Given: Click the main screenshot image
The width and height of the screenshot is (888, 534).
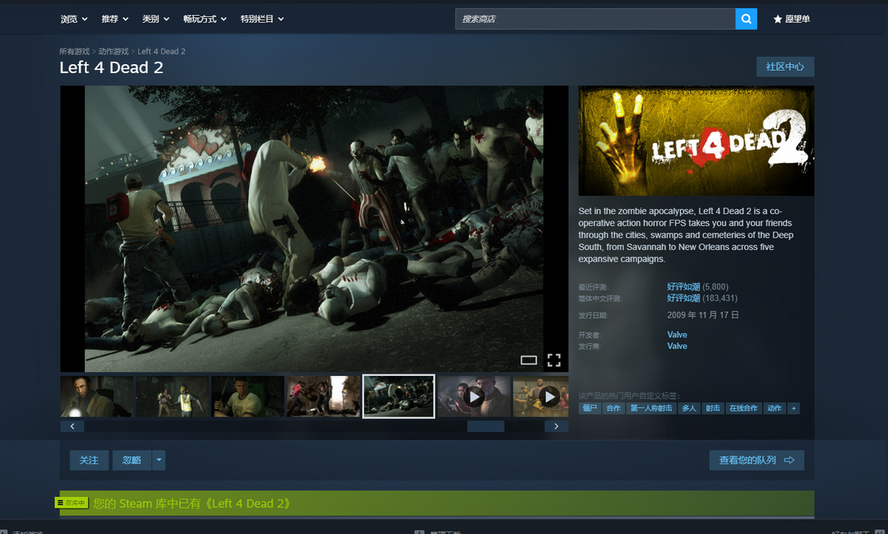Looking at the screenshot, I should 314,229.
